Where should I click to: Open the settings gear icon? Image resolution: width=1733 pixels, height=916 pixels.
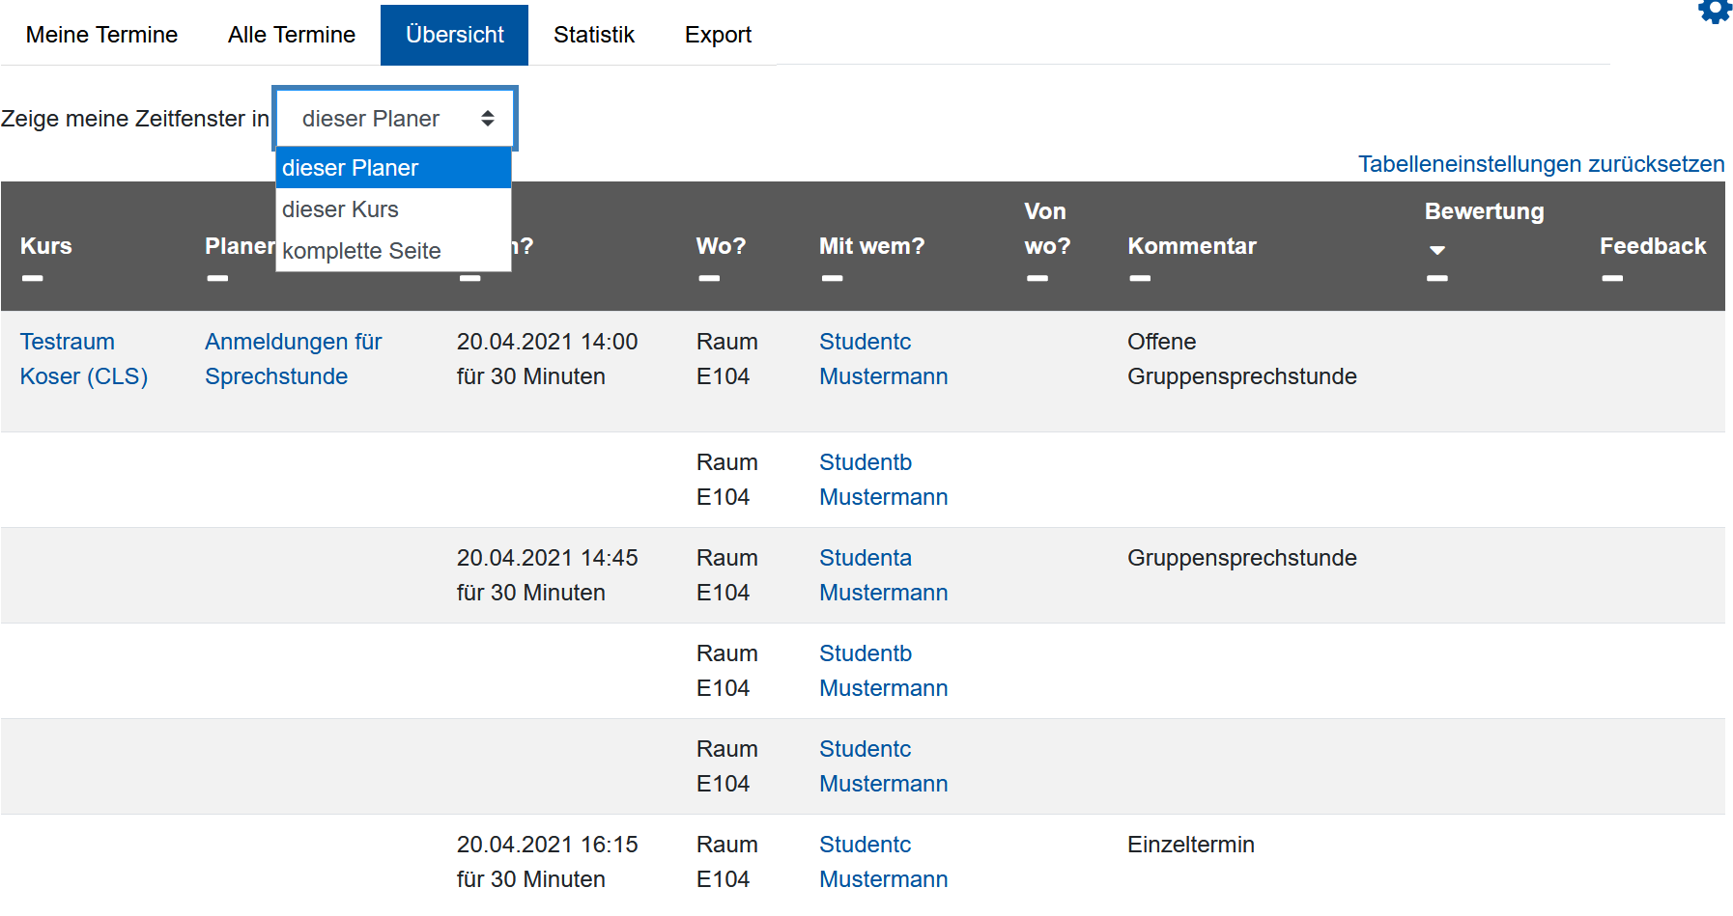[1715, 11]
